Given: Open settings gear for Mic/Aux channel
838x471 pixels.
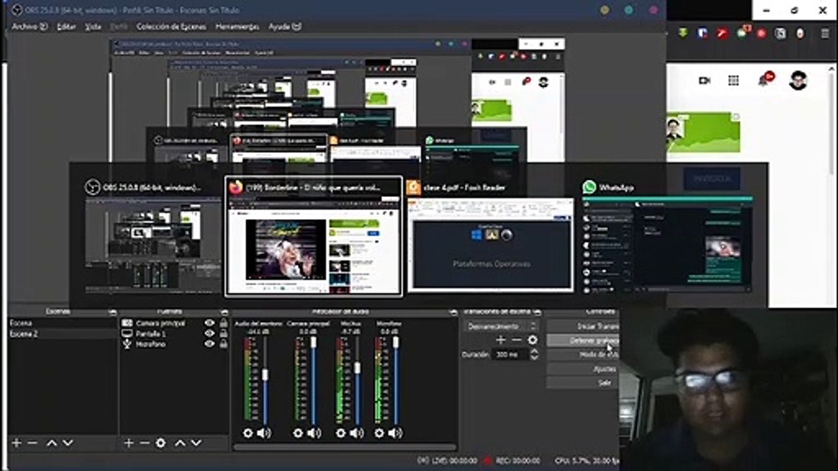Looking at the screenshot, I should pos(340,433).
